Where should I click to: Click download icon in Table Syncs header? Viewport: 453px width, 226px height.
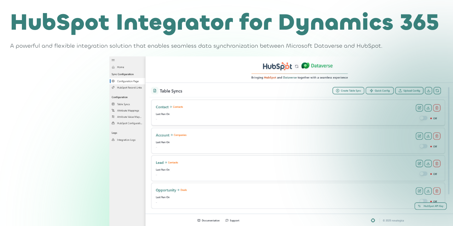tap(429, 91)
